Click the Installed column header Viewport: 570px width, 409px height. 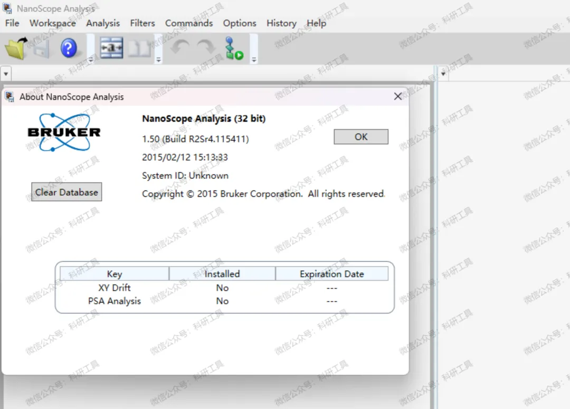tap(222, 274)
